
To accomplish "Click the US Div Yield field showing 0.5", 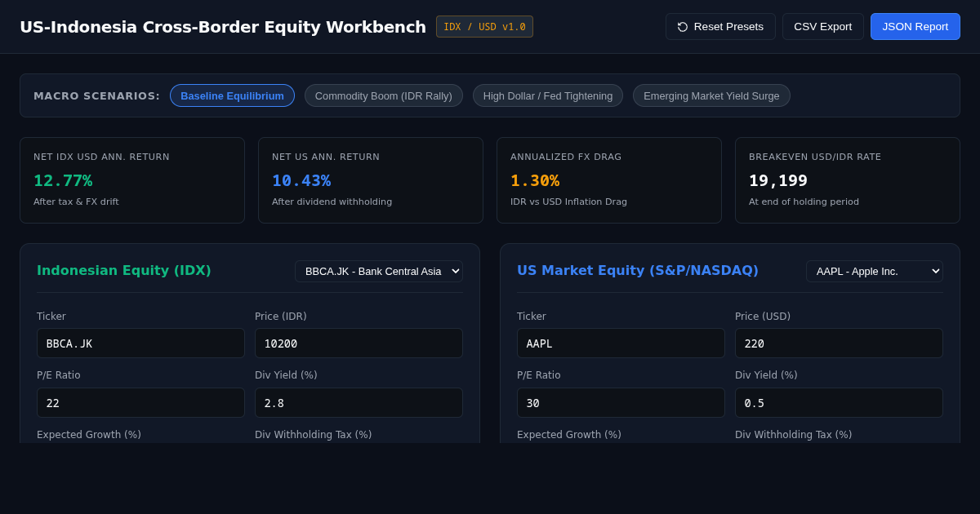I will [x=839, y=403].
